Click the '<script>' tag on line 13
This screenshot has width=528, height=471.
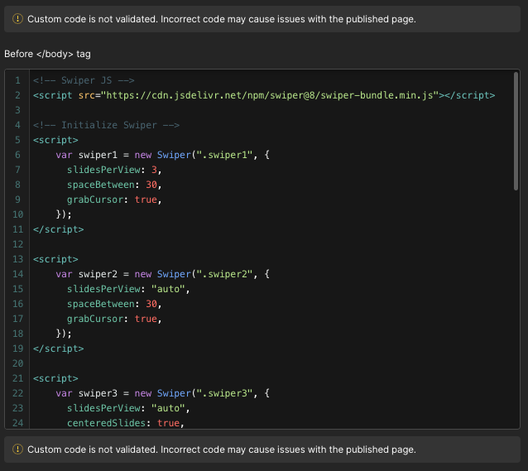pos(55,259)
